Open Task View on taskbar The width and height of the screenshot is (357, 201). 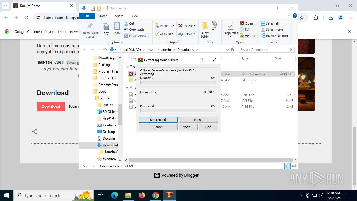(x=101, y=195)
